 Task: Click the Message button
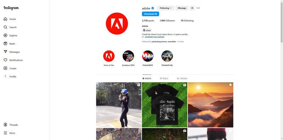point(182,8)
